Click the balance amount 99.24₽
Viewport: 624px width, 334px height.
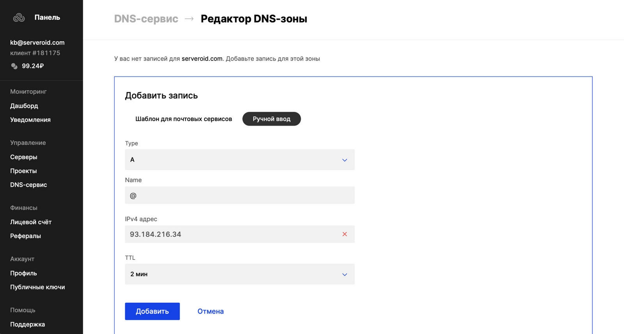(x=33, y=66)
